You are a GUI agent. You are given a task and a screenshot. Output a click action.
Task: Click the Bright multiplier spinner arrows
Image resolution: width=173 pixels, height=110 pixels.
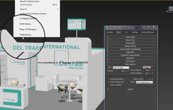pyautogui.click(x=152, y=73)
